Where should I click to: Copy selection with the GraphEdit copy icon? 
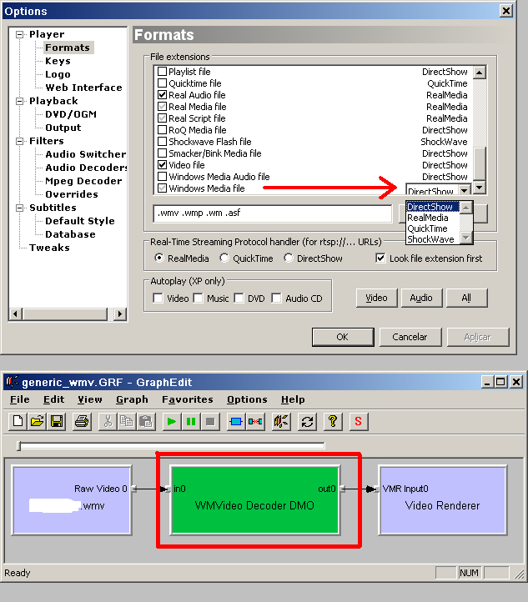pos(126,422)
